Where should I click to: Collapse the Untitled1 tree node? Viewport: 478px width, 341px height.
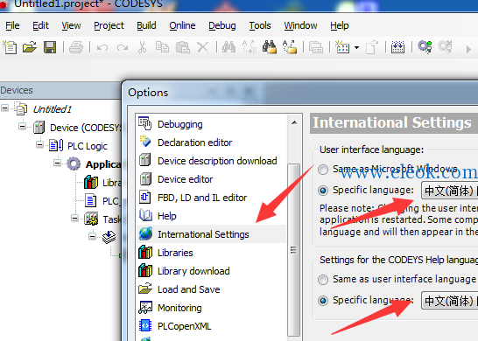(5, 108)
